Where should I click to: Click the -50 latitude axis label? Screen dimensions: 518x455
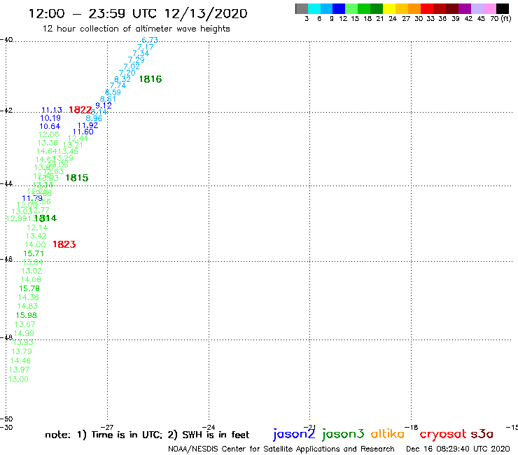coord(6,419)
